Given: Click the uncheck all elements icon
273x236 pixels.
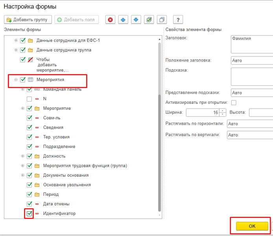Looking at the screenshot, I should tap(162, 20).
